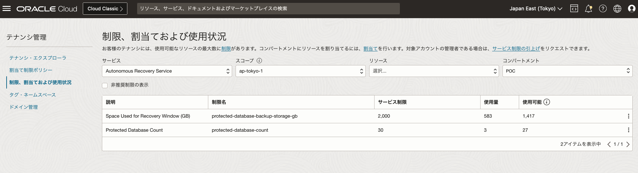Image resolution: width=638 pixels, height=173 pixels.
Task: Click available value 1,417
Action: click(x=529, y=116)
